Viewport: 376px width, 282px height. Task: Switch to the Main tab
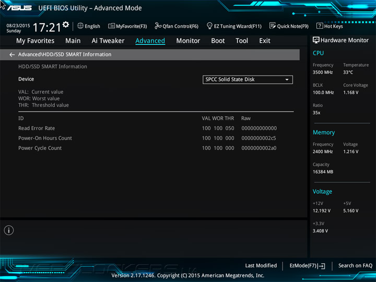[x=73, y=41]
